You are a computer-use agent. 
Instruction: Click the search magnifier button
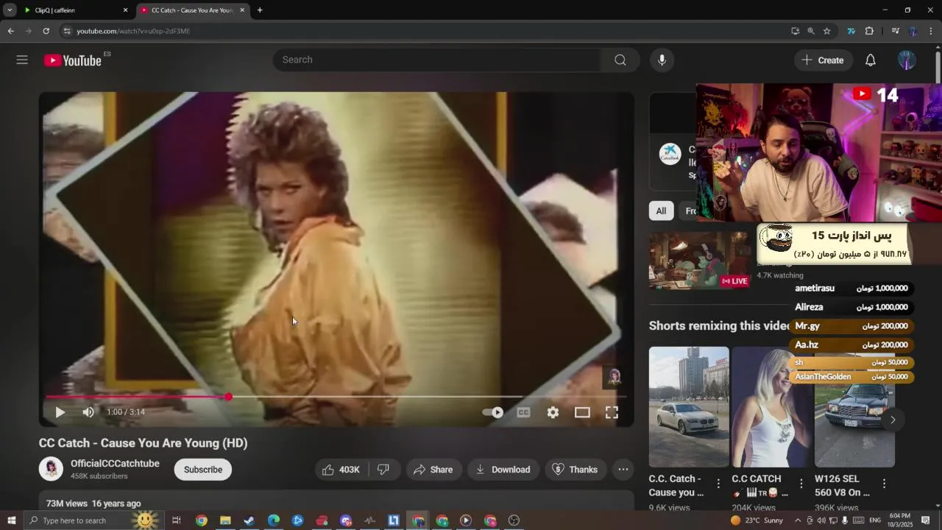(620, 60)
